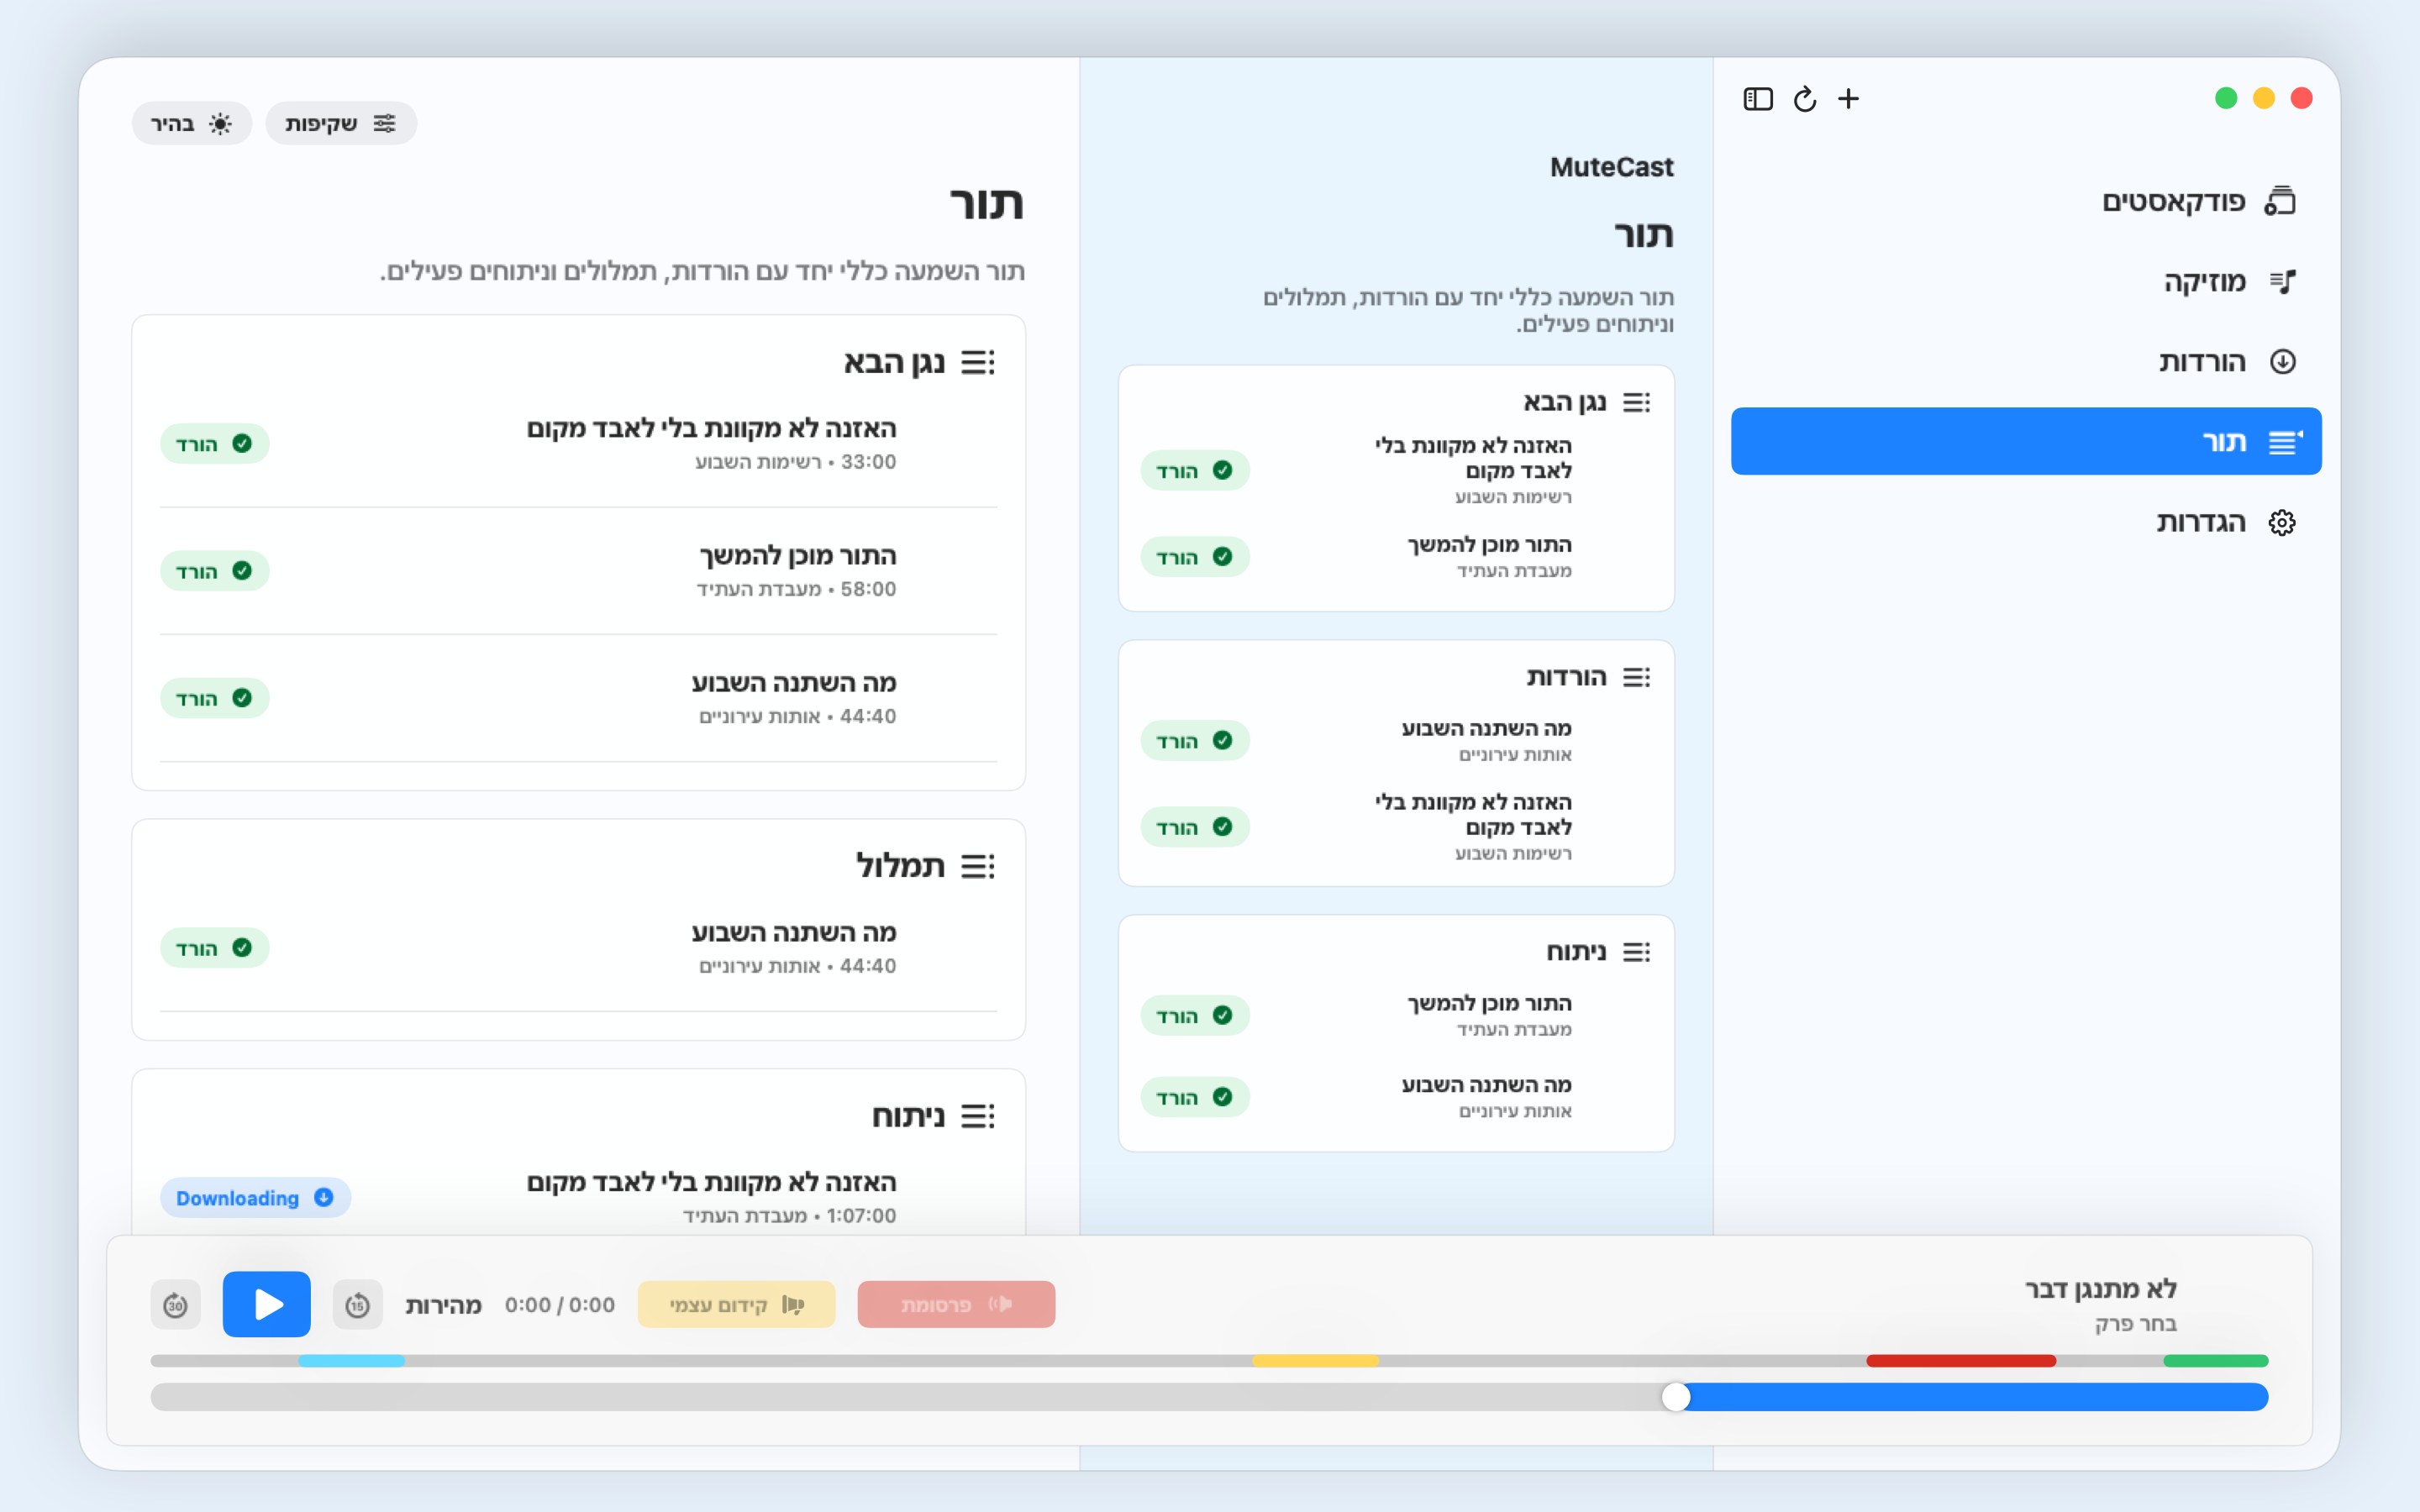Click list icon beside right נגן הבא heading
This screenshot has width=2420, height=1512.
977,362
